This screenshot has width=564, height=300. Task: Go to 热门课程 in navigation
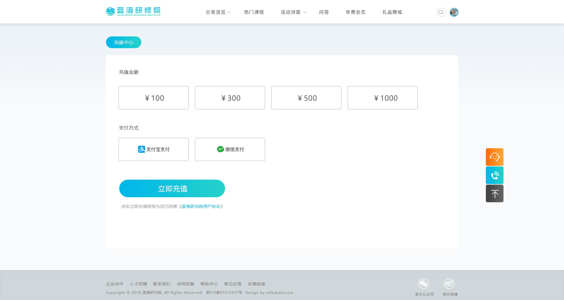254,12
